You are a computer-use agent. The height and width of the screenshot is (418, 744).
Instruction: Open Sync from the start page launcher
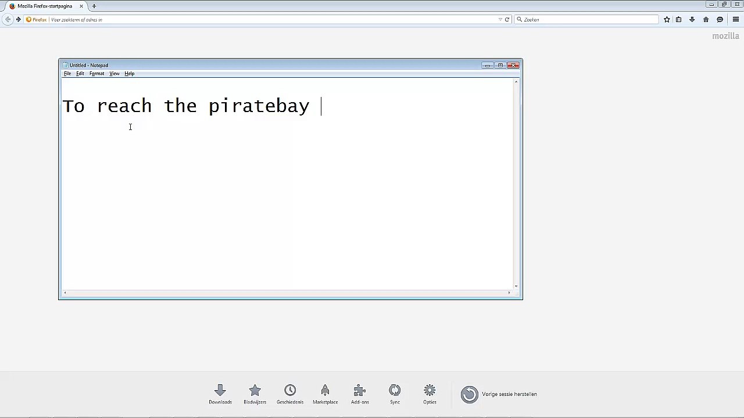(x=395, y=394)
